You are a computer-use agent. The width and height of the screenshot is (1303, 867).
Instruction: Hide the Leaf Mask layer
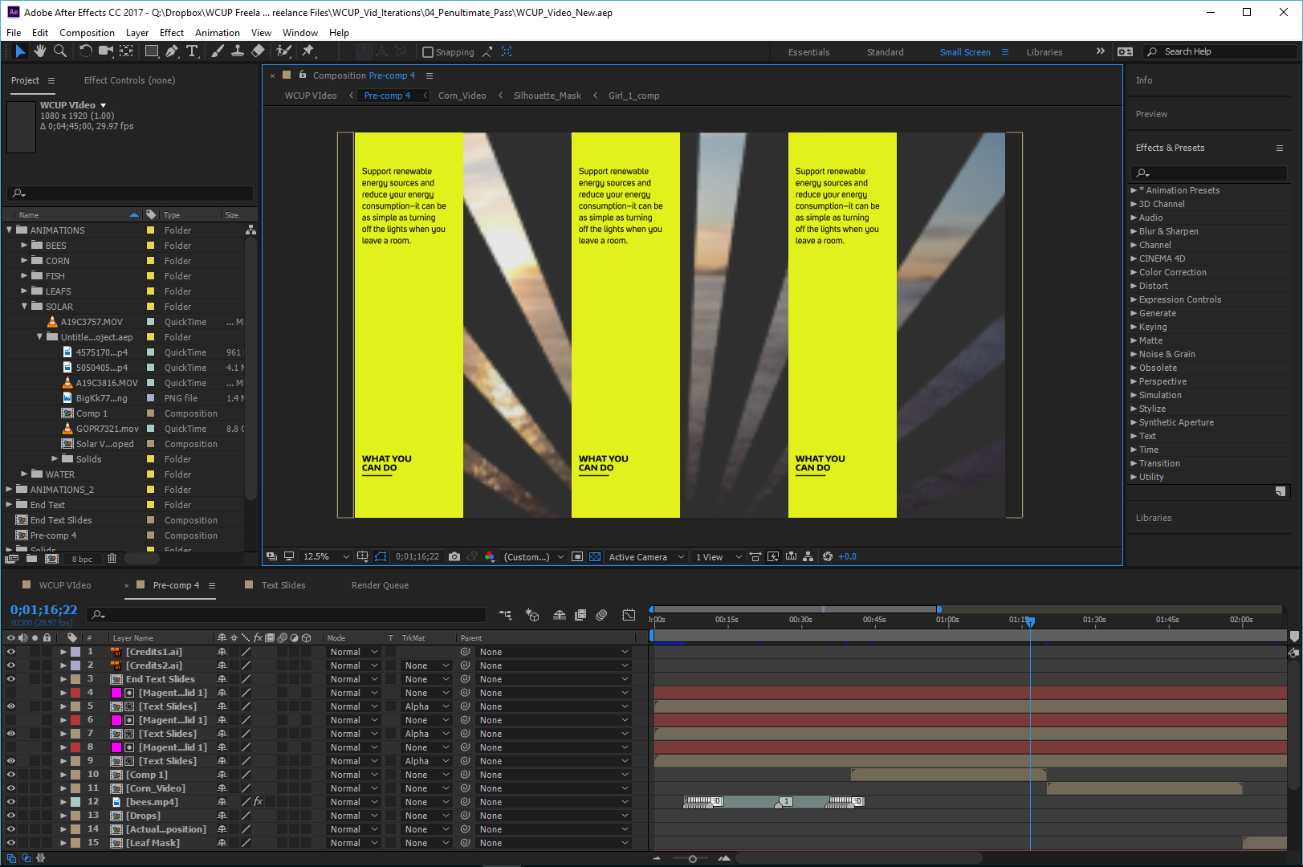[x=11, y=843]
